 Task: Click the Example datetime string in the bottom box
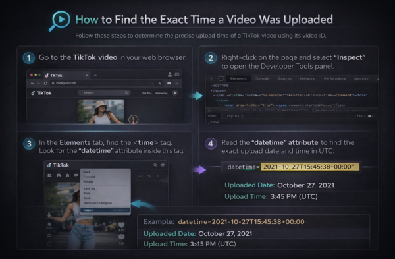(241, 222)
